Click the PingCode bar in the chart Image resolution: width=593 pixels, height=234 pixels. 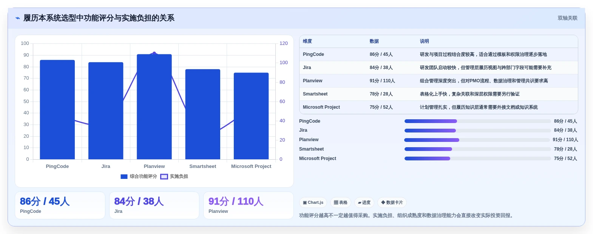[x=57, y=109]
